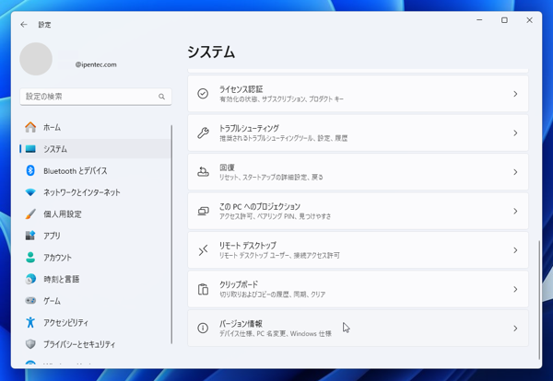Click the sidebar navigation scrollbar
The image size is (553, 381).
(171, 234)
